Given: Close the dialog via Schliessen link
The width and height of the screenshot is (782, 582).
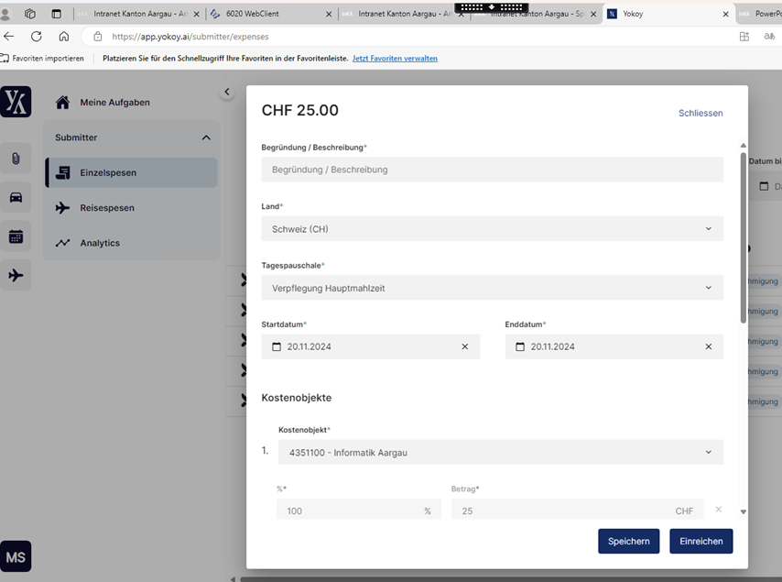Looking at the screenshot, I should (701, 113).
